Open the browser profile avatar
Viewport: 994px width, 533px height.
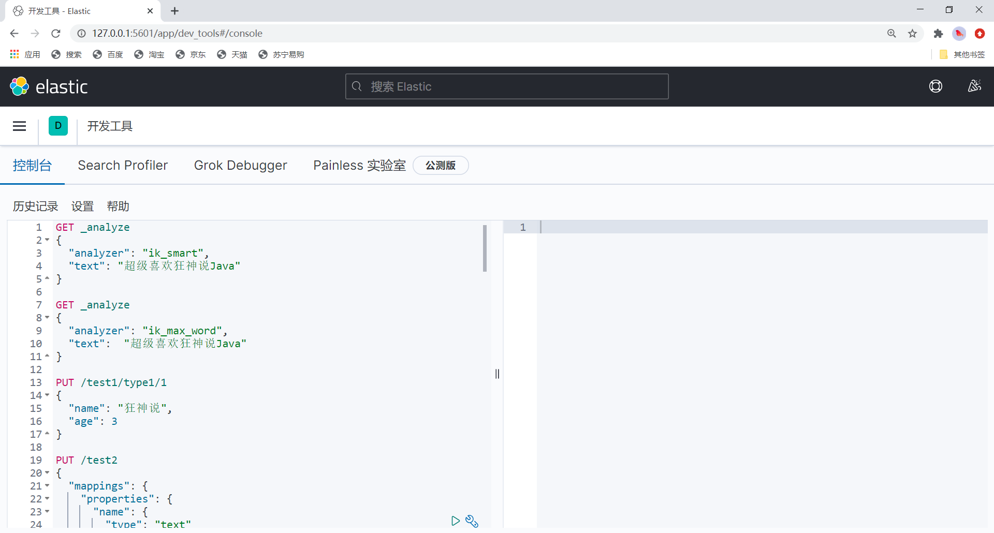point(959,33)
